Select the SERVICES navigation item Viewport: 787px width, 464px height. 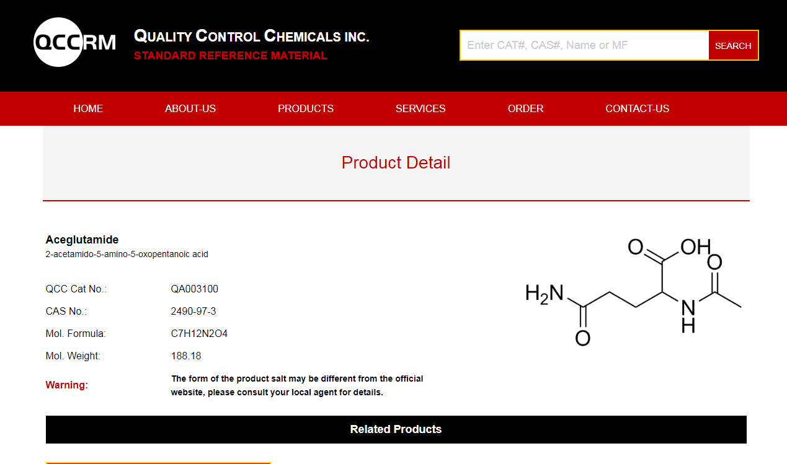pos(420,108)
